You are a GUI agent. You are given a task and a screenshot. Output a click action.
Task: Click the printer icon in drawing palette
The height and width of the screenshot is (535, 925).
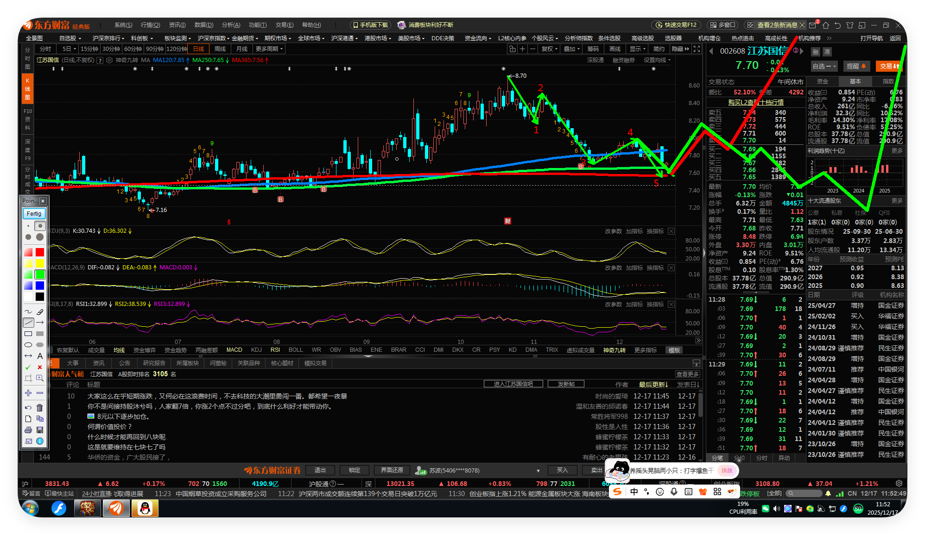(28, 430)
